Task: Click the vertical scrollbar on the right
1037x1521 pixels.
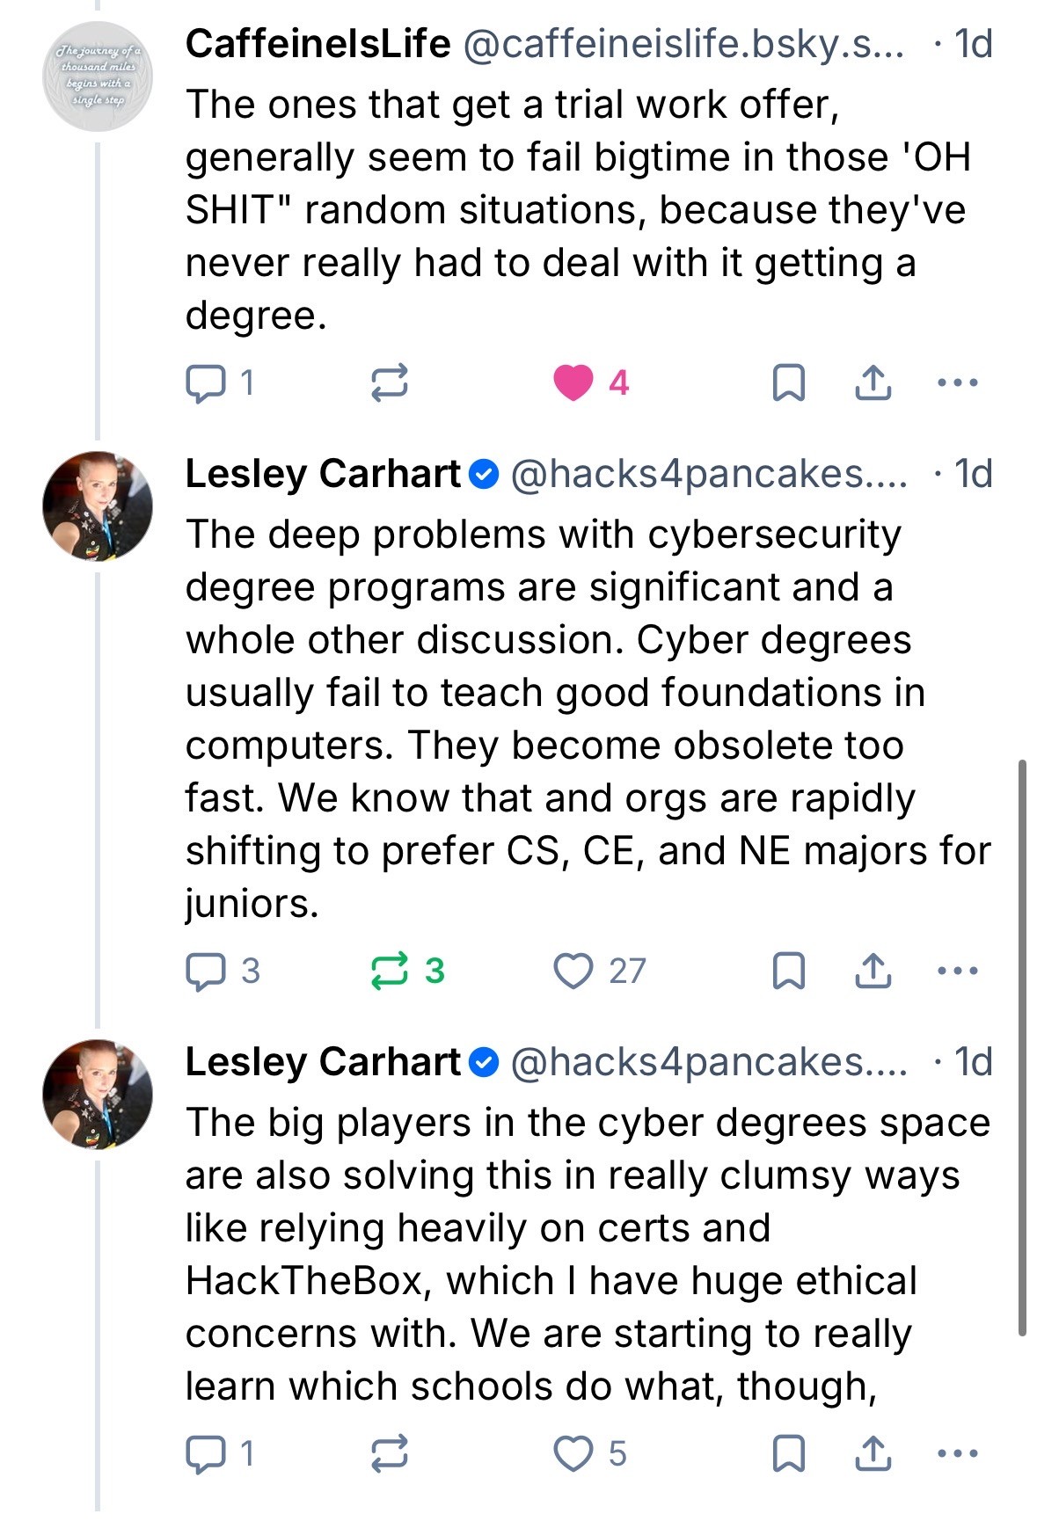Action: (x=1022, y=1046)
